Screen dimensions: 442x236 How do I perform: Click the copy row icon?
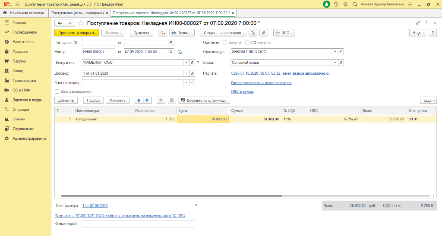(161, 100)
